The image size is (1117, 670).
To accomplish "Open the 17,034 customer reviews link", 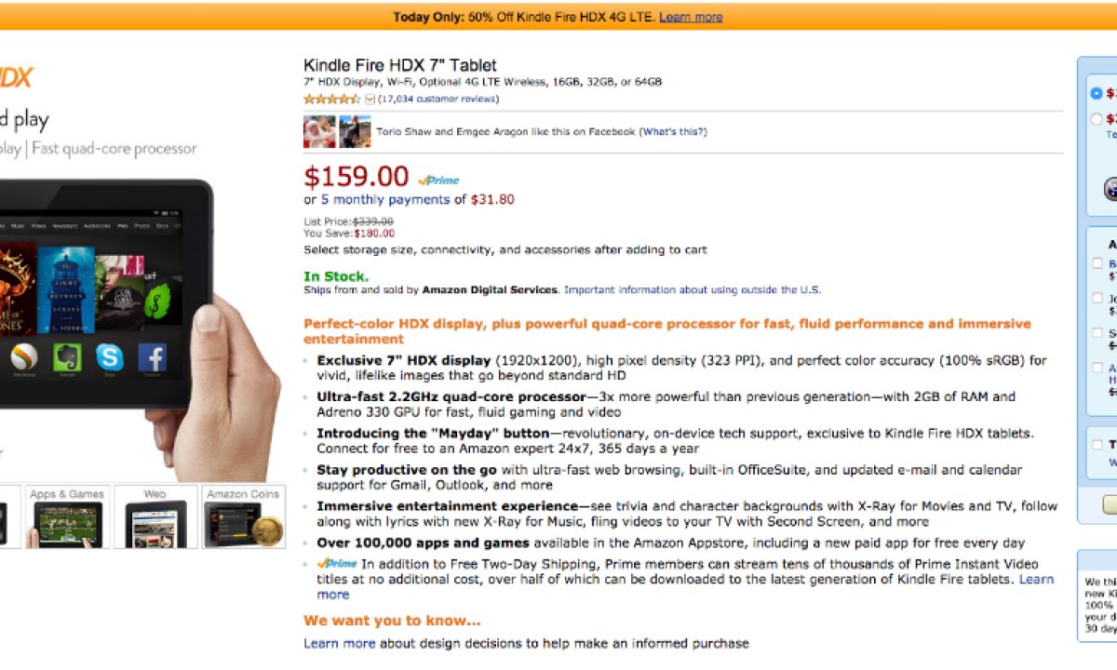I will 437,99.
